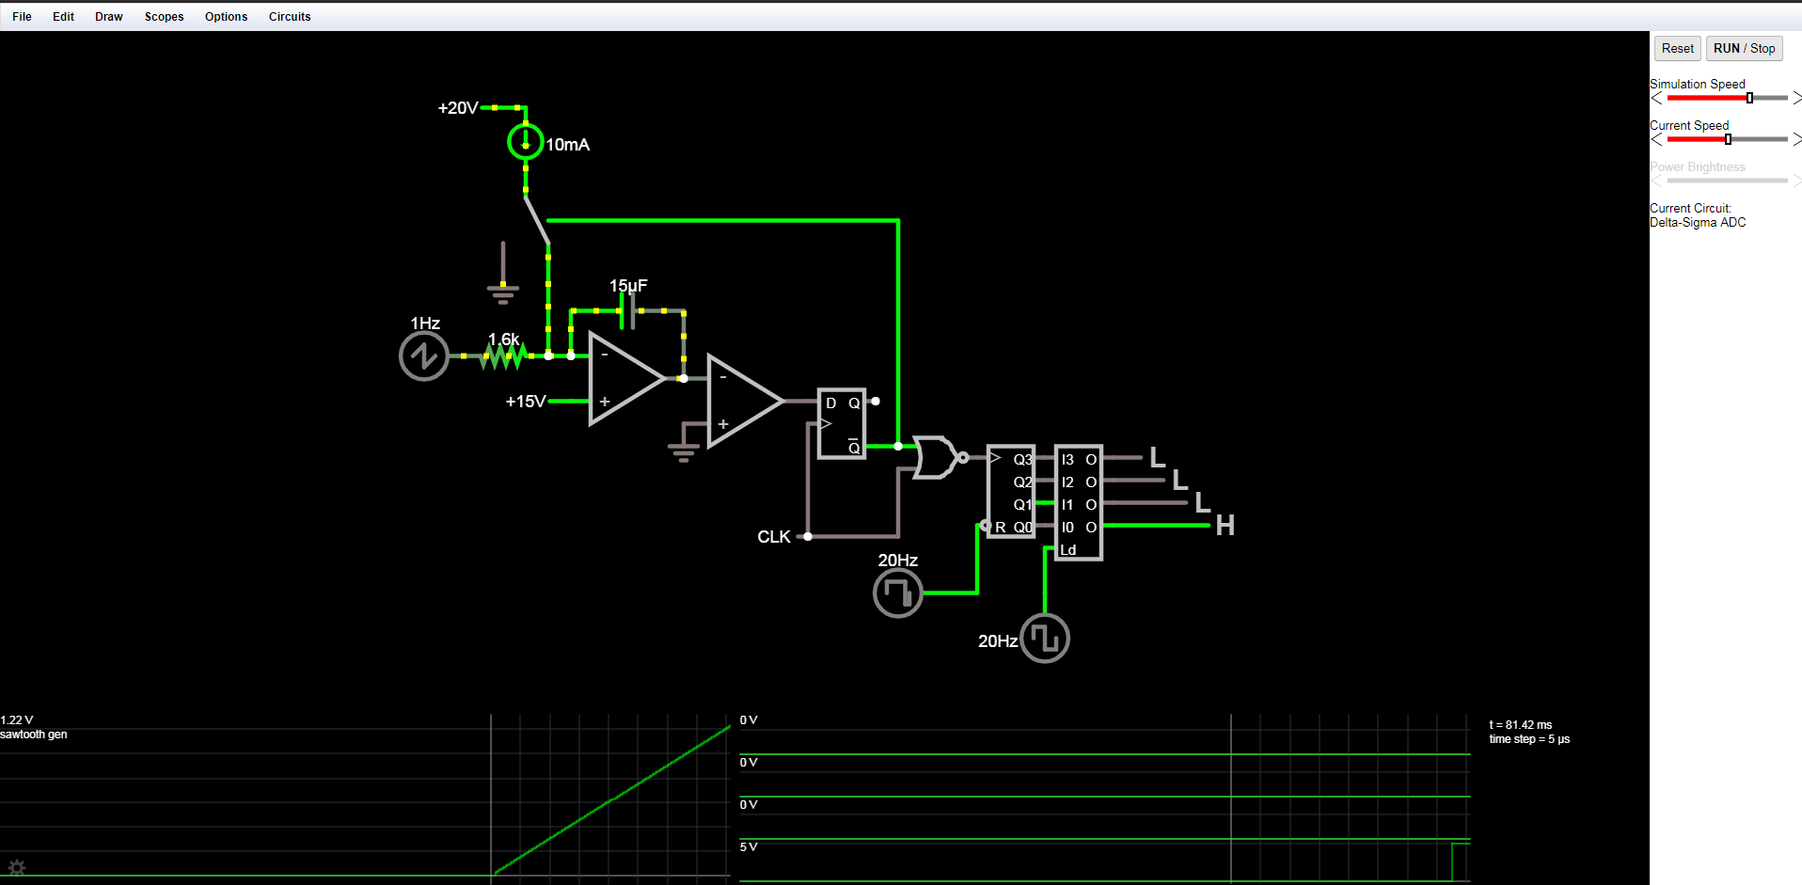Click the 20Hz square wave source under Ld

[x=1044, y=639]
